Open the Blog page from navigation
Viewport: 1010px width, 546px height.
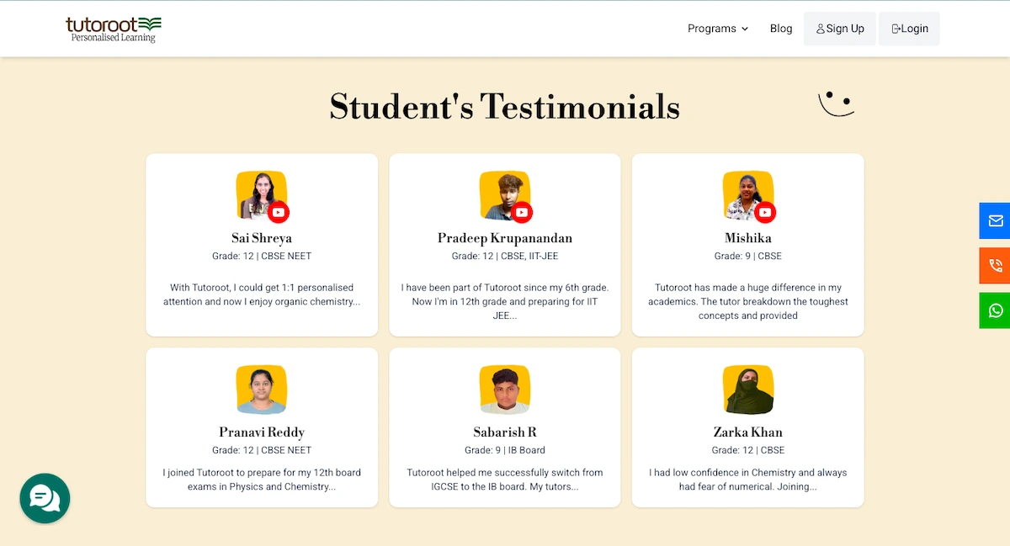(x=781, y=29)
